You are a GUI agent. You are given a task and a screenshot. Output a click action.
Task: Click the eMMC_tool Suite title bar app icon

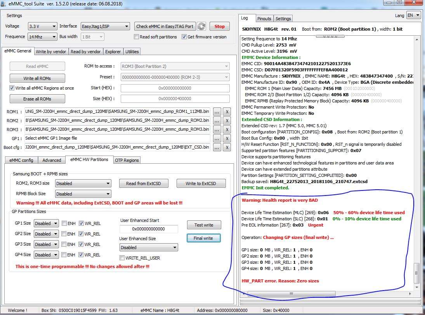[3, 4]
